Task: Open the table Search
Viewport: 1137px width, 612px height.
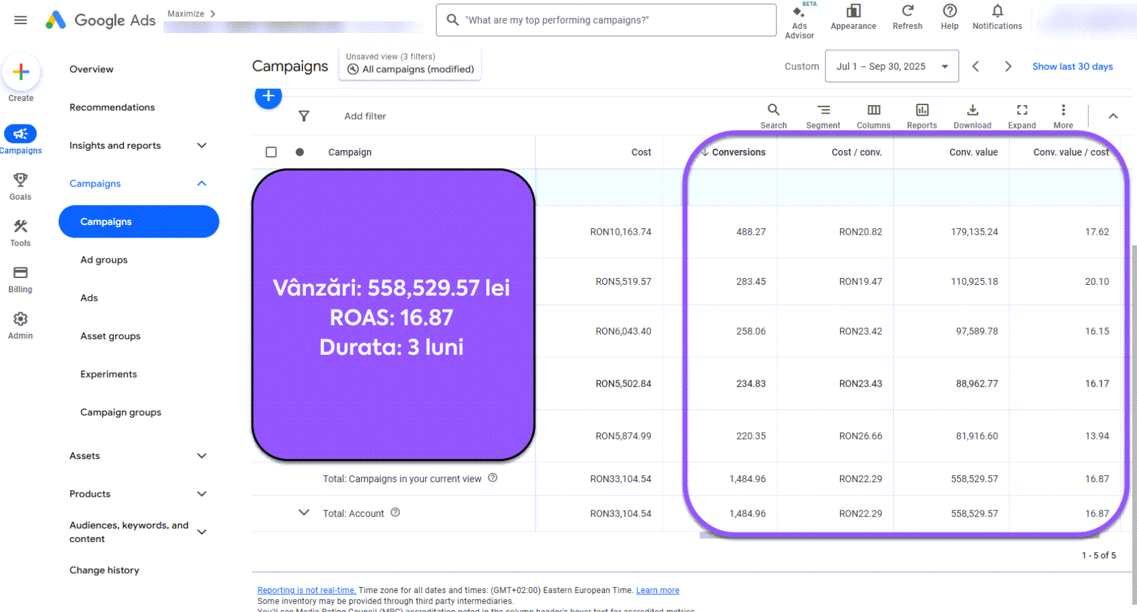Action: click(773, 114)
